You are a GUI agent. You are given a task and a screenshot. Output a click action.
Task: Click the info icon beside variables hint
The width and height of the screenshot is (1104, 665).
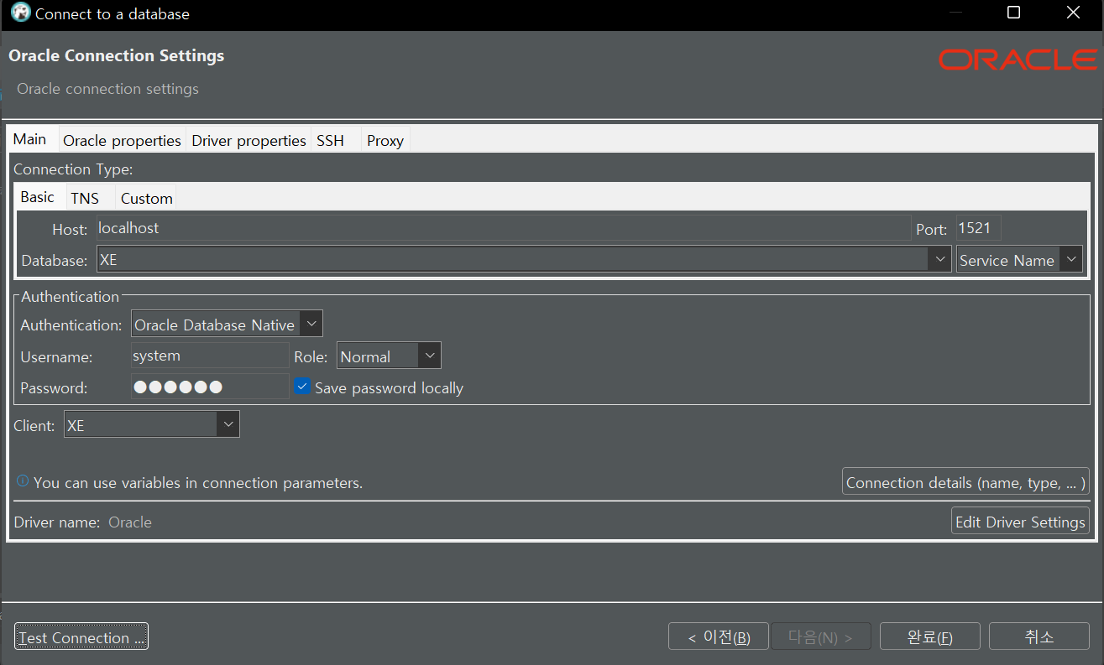tap(23, 481)
